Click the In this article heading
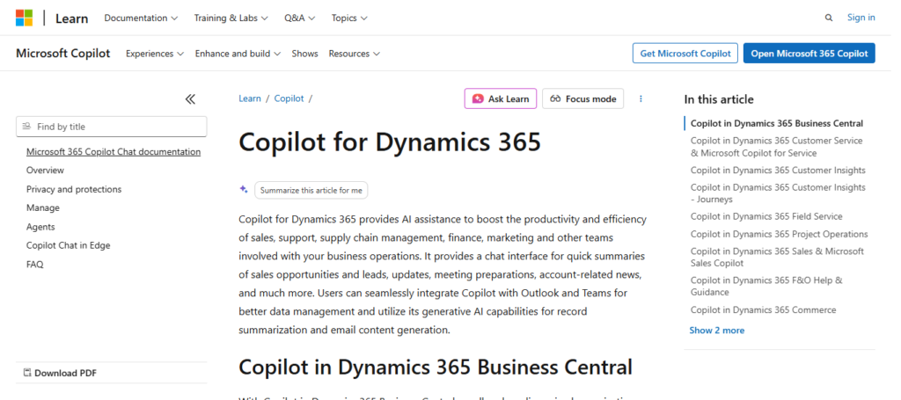Screen dimensions: 901x400 718,99
